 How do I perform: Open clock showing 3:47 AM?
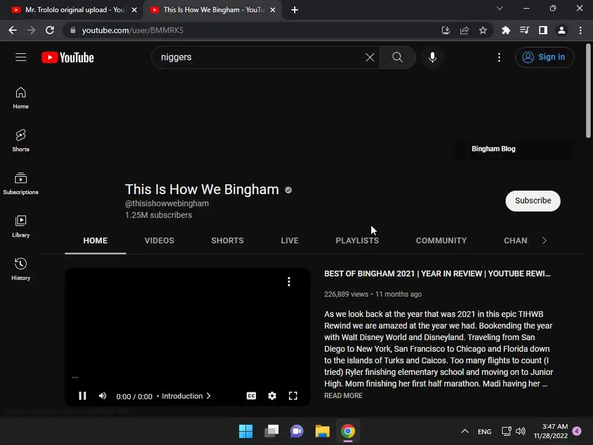click(x=551, y=431)
